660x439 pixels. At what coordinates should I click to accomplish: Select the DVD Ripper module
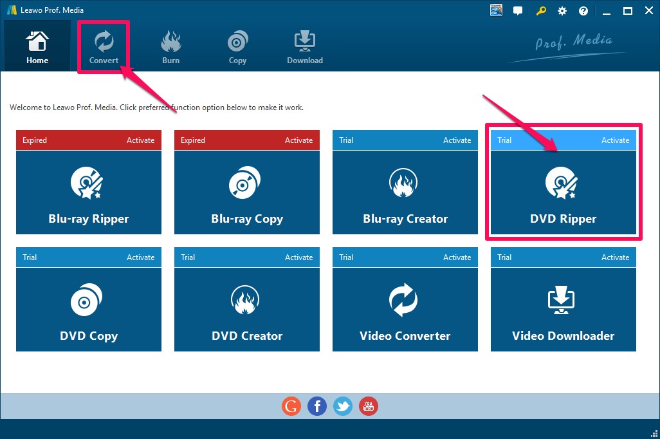tap(564, 192)
